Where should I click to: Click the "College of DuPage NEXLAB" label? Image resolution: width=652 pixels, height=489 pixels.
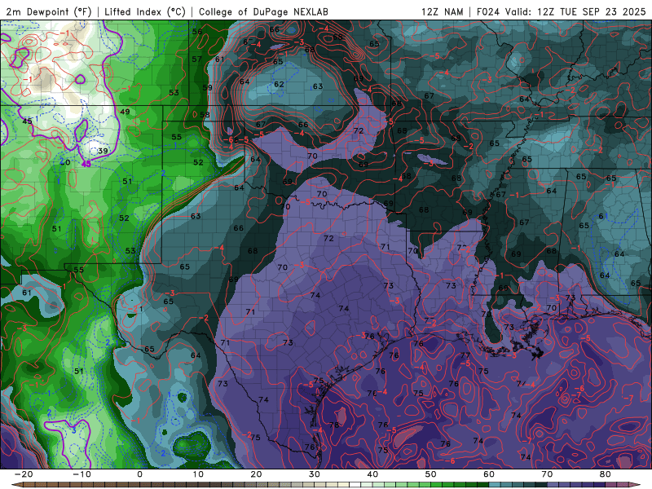point(263,11)
